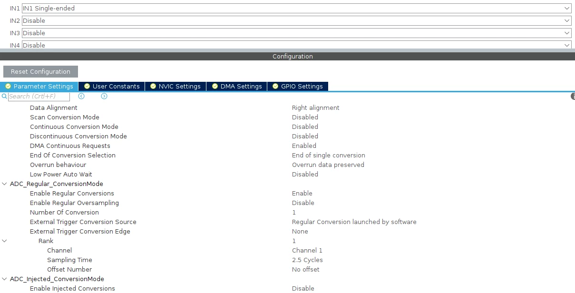Open the IN3 Disable dropdown

point(297,33)
